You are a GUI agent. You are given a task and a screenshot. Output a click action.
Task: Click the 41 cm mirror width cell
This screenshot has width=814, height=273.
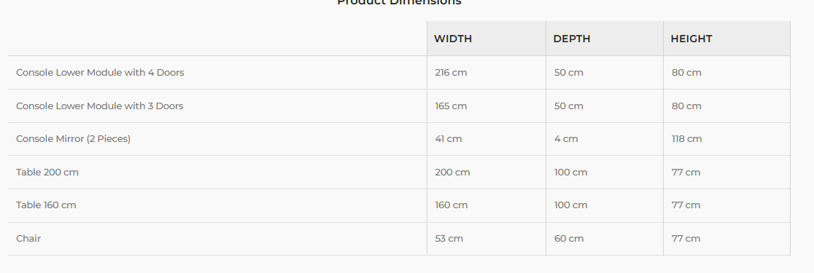[487, 139]
